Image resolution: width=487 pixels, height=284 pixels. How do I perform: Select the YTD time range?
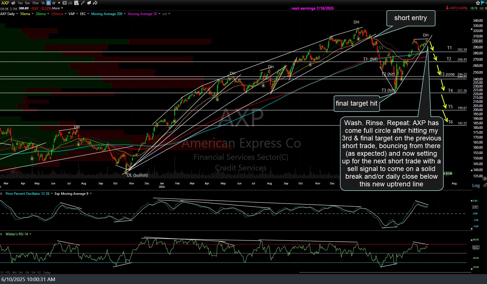[x=8, y=272]
